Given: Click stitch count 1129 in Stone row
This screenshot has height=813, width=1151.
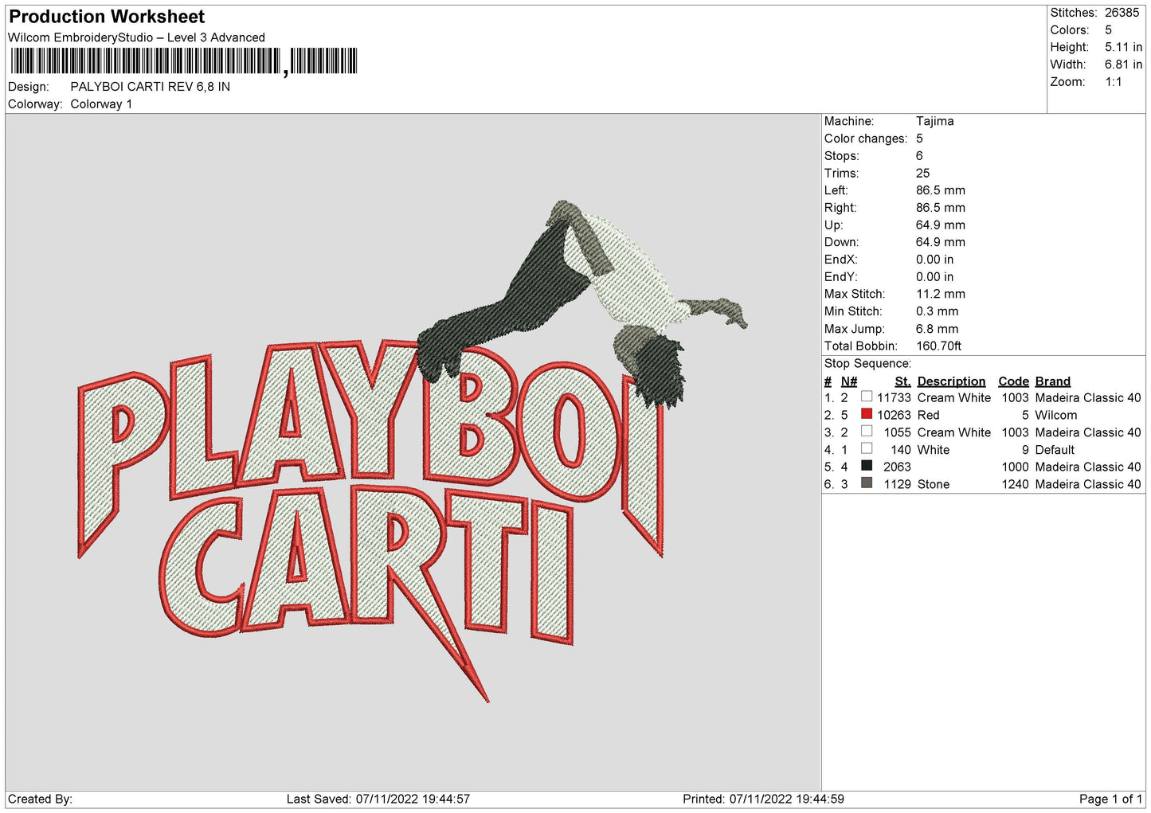Looking at the screenshot, I should click(x=897, y=484).
